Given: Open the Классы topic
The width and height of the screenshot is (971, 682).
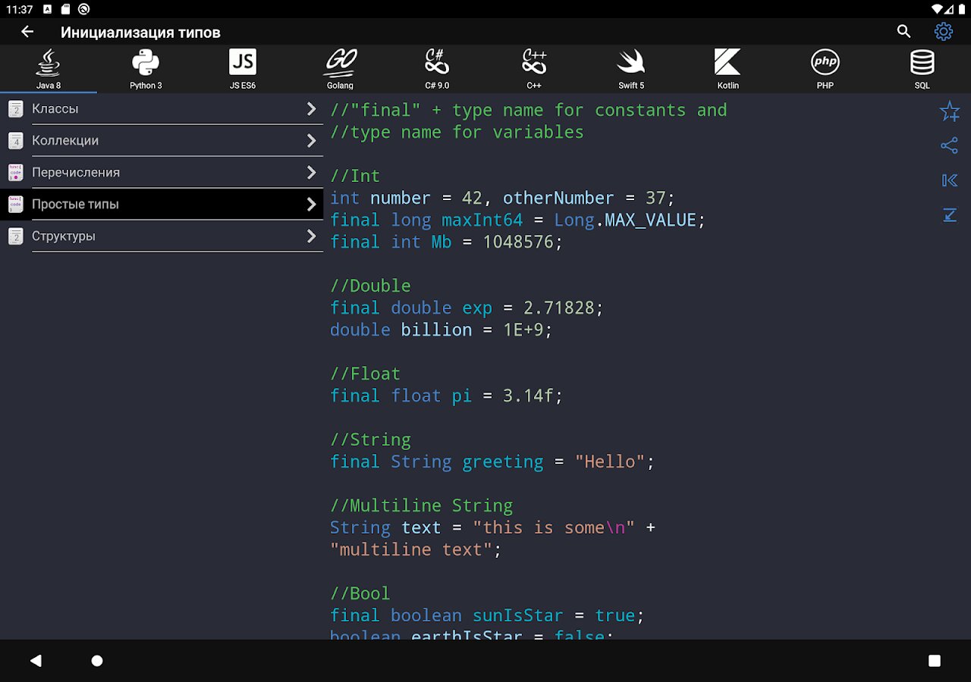Looking at the screenshot, I should point(162,109).
